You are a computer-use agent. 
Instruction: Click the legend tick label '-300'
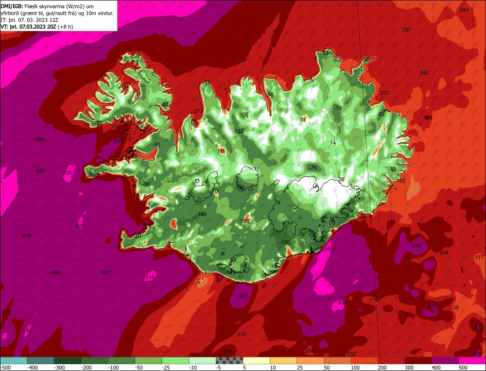click(58, 368)
